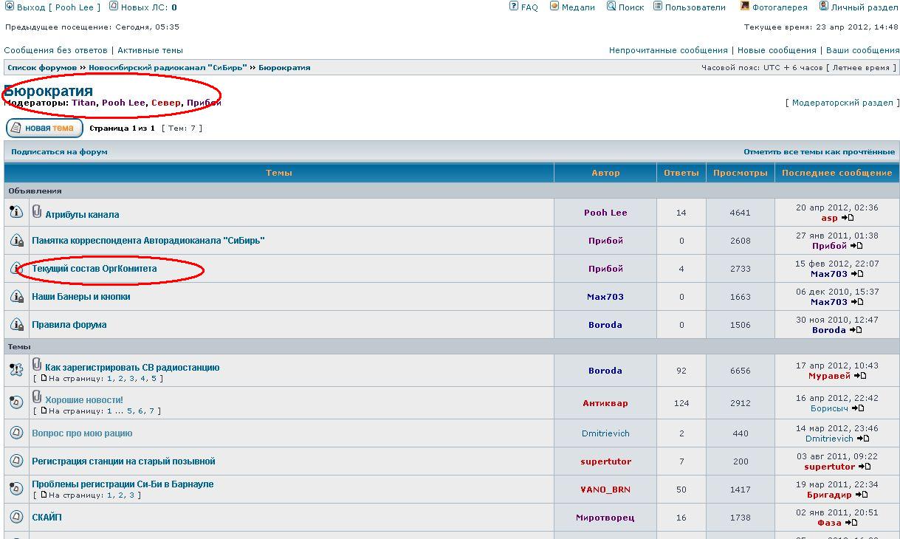
Task: Jump to last post by Муравей icon
Action: click(860, 376)
